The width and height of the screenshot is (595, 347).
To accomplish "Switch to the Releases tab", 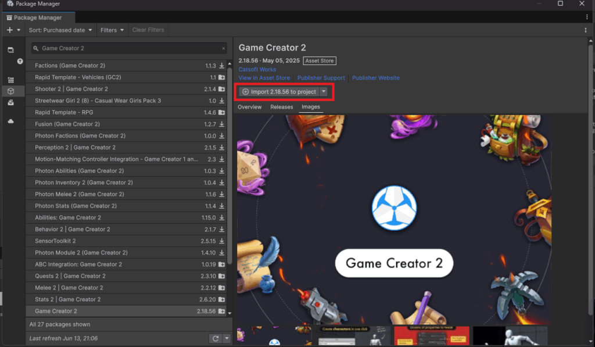I will point(282,107).
